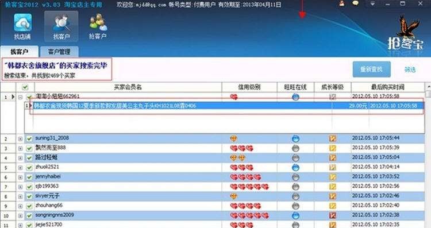Viewport: 431px width, 228px height.
Task: Click the 筛选 filter link
Action: tap(410, 69)
